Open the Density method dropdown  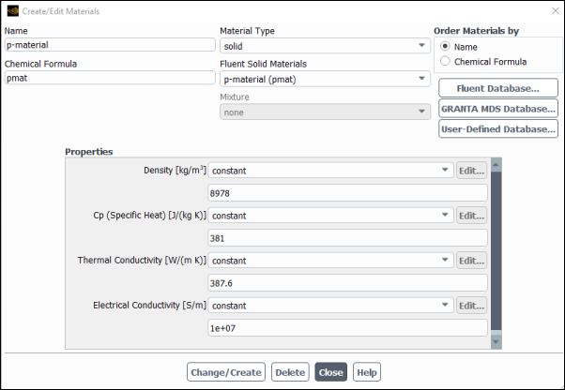tap(330, 171)
